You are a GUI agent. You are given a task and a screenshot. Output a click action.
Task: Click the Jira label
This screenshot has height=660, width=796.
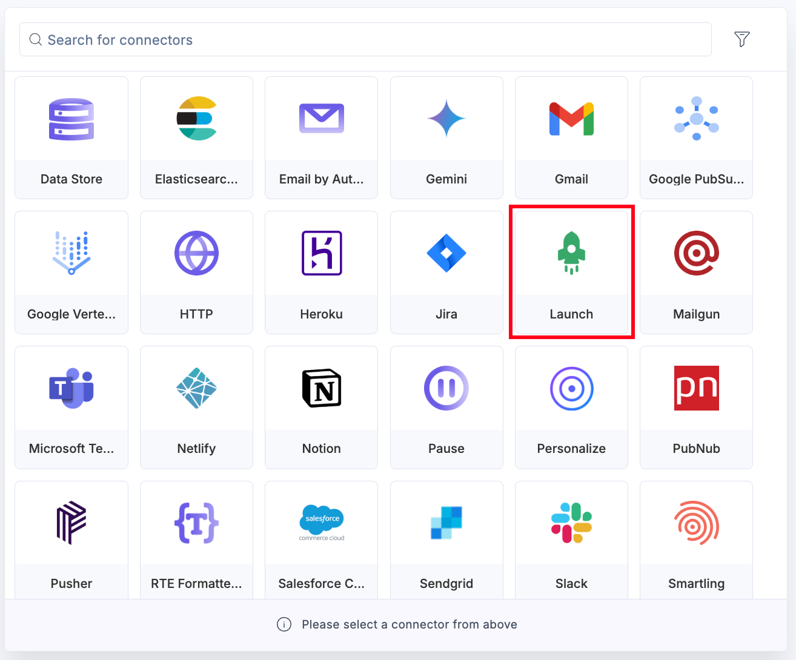click(446, 314)
